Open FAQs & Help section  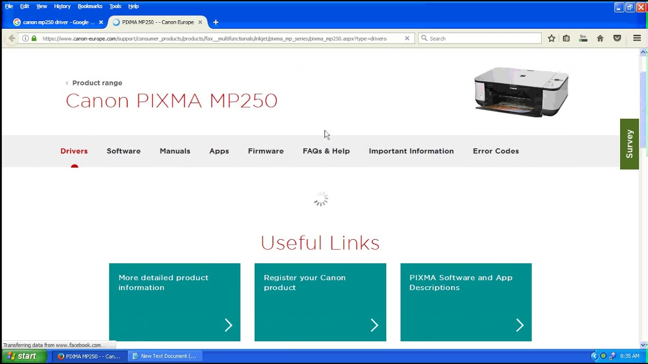coord(326,151)
